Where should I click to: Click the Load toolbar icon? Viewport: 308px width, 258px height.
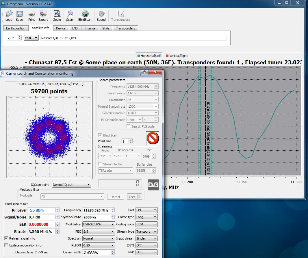coord(9,16)
